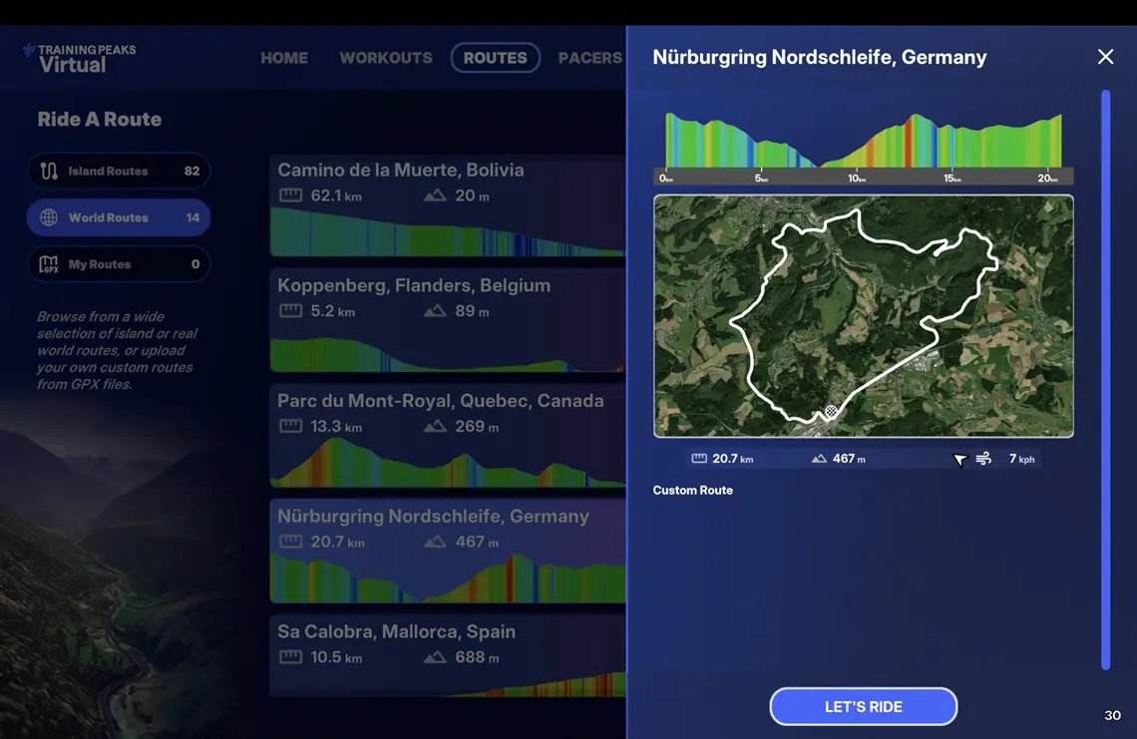Click the 10 km marker on elevation axis

tap(857, 178)
